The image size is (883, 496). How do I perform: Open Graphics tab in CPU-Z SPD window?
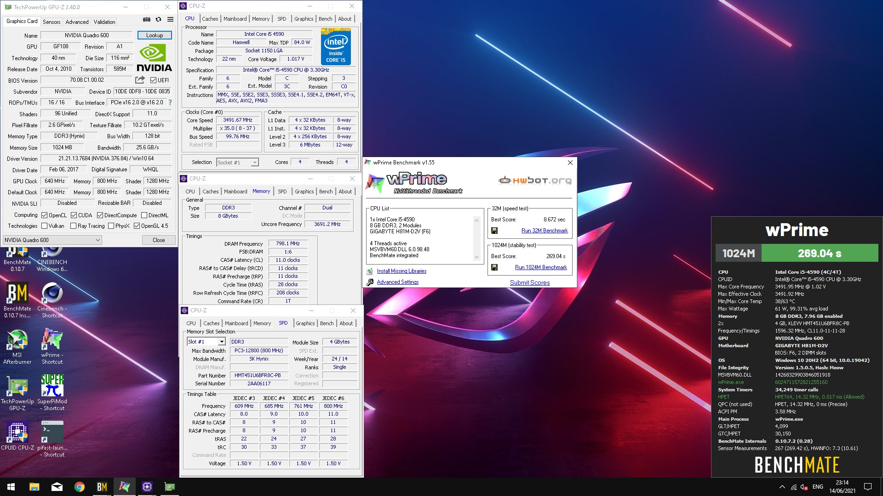tap(305, 323)
